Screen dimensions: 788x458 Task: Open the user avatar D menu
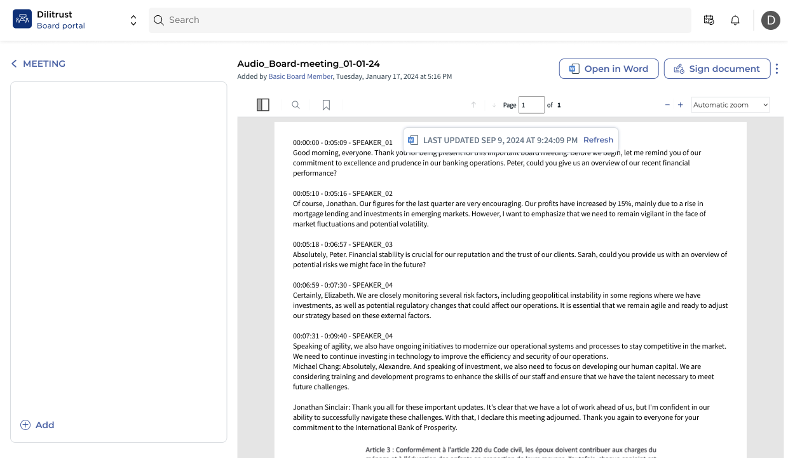point(771,20)
